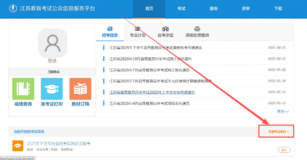Open 资审 navigation item
Image resolution: width=307 pixels, height=160 pixels.
[x=246, y=9]
